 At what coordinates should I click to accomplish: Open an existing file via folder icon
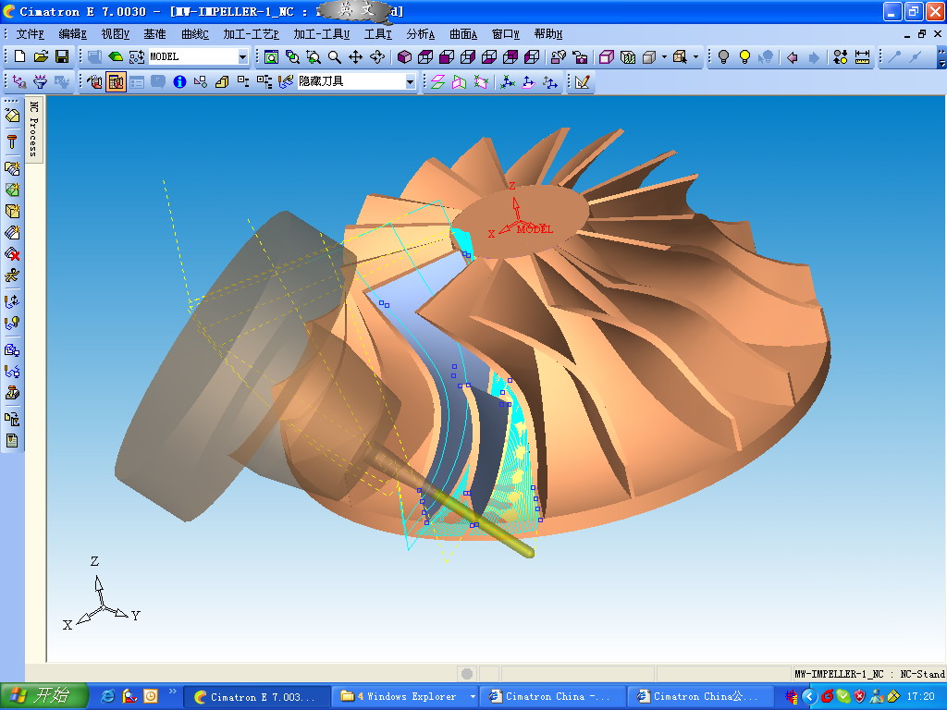42,57
